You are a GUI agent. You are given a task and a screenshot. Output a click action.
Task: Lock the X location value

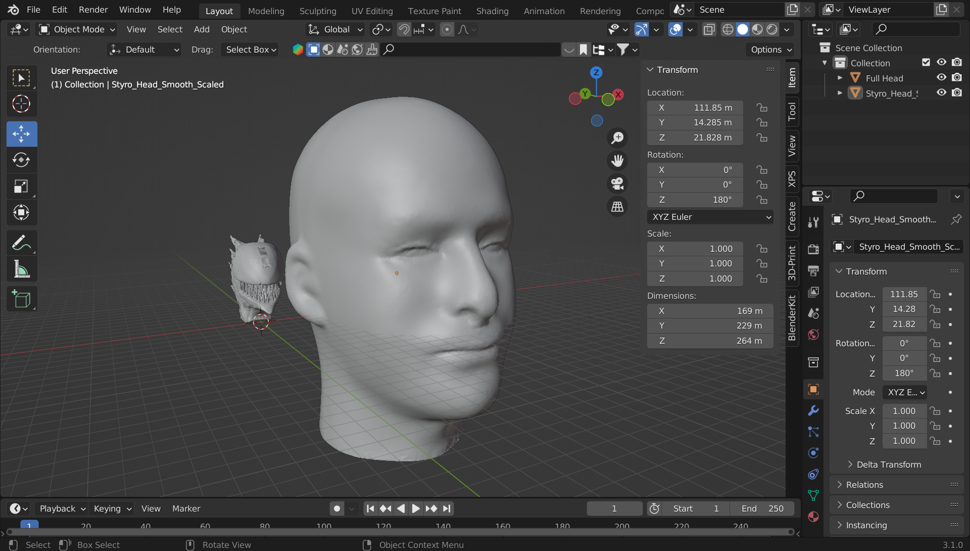coord(761,108)
